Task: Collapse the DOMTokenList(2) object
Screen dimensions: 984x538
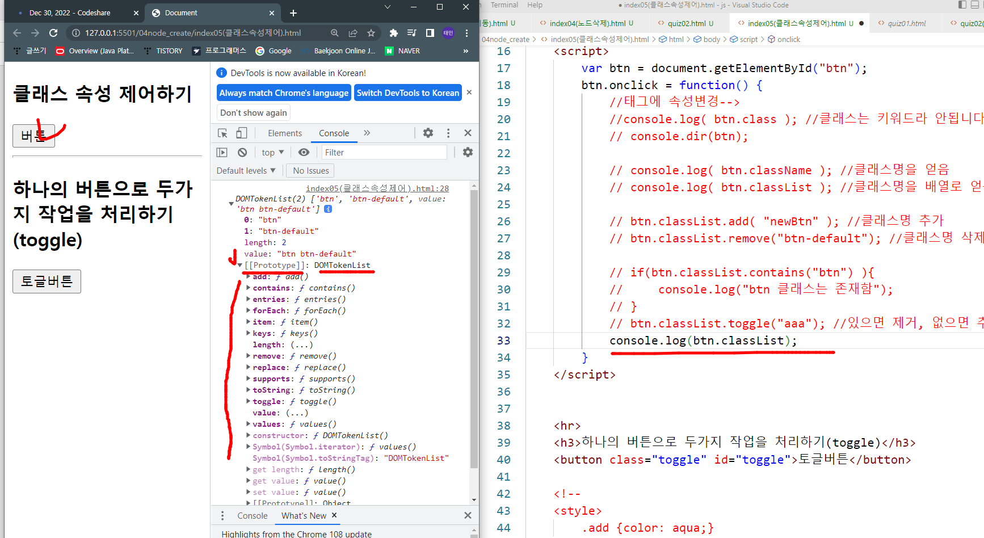Action: pos(231,203)
